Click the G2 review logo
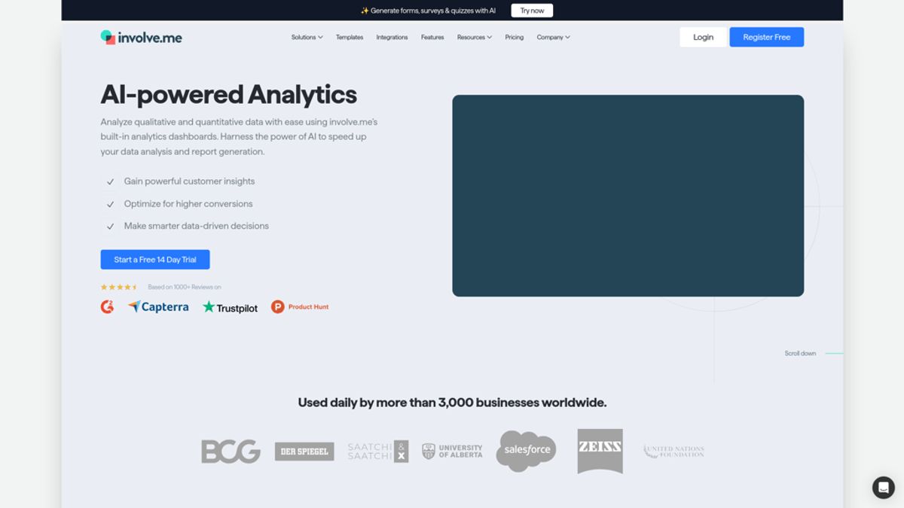Screen dimensions: 904x508 click(x=108, y=307)
